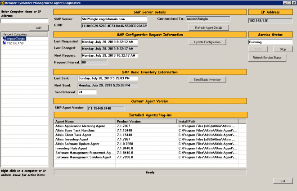Click Send Basic Inventory button

tap(207, 80)
